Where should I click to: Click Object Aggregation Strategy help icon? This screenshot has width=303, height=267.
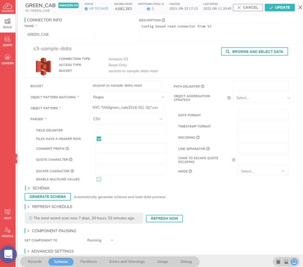229,98
